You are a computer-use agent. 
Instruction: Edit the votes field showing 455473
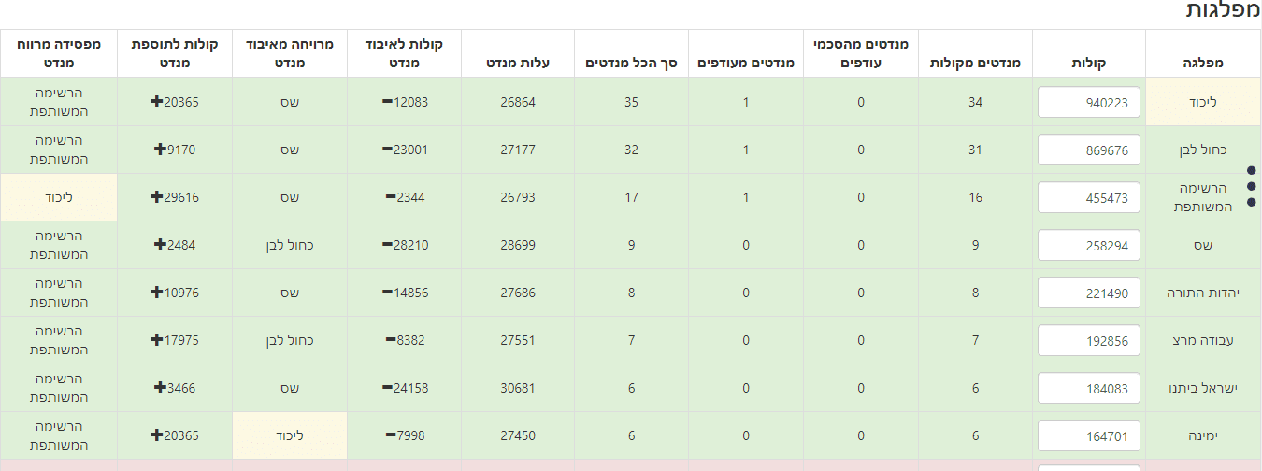1089,197
